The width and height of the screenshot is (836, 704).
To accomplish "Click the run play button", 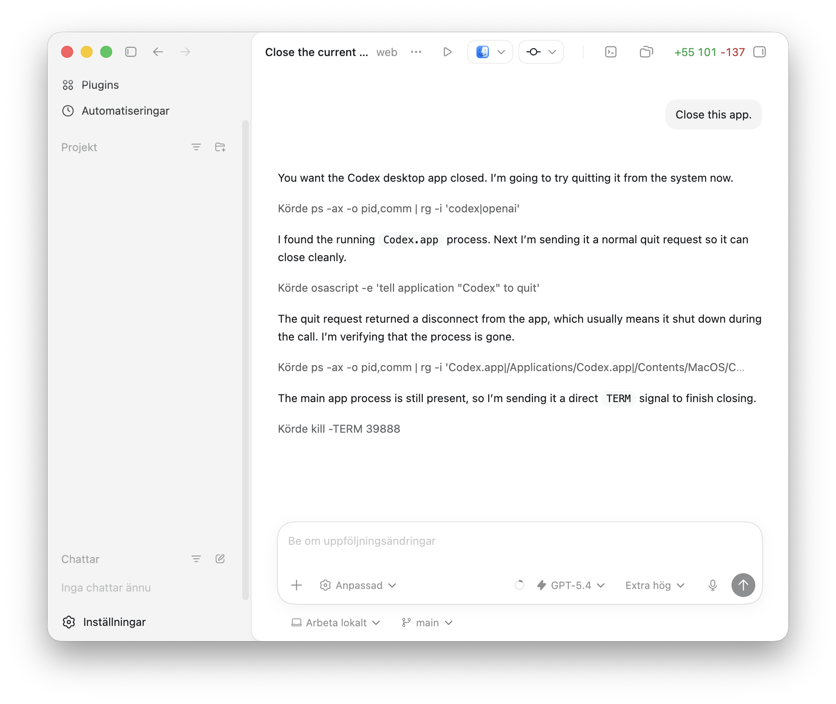I will click(x=447, y=52).
